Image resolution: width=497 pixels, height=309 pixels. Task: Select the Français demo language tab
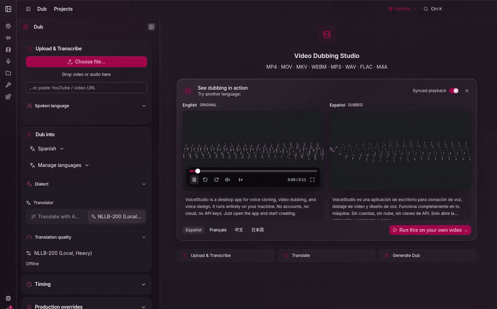coord(218,230)
